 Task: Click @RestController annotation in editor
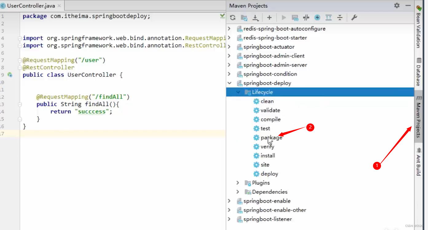coord(48,67)
